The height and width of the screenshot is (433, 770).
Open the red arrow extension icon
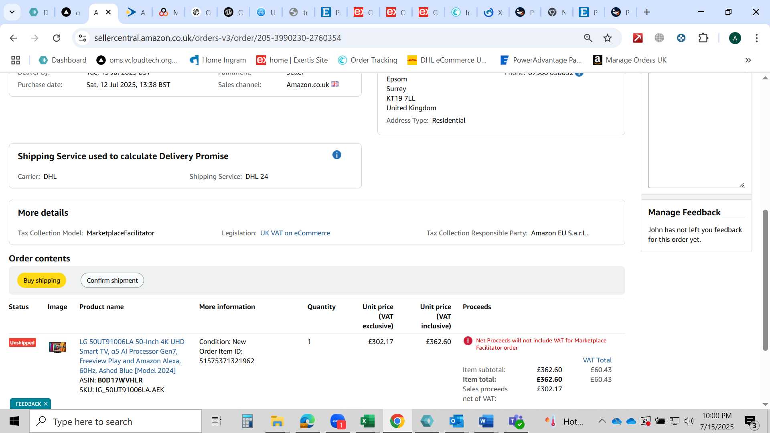pos(638,38)
